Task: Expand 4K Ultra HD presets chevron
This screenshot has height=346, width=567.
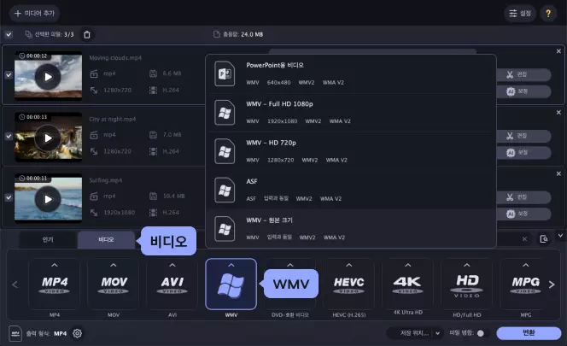Action: click(408, 266)
